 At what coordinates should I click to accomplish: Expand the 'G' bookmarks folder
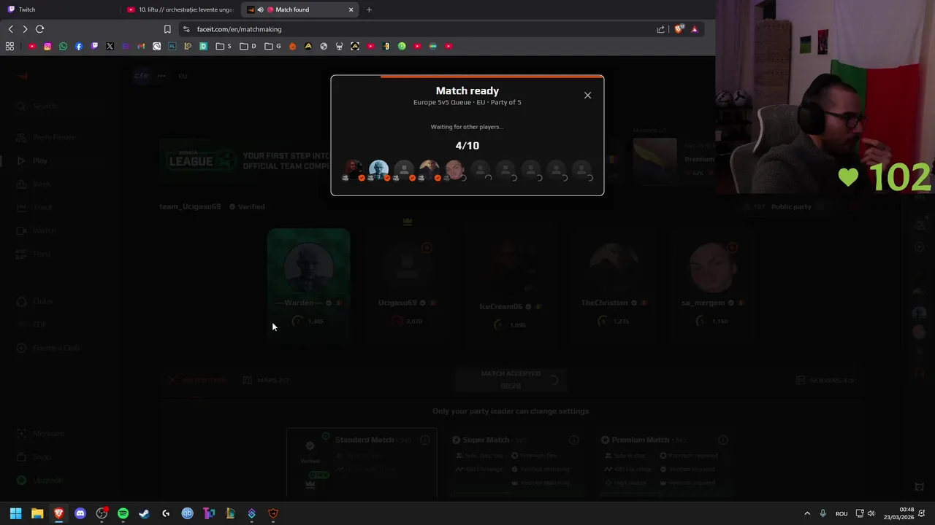[x=272, y=46]
